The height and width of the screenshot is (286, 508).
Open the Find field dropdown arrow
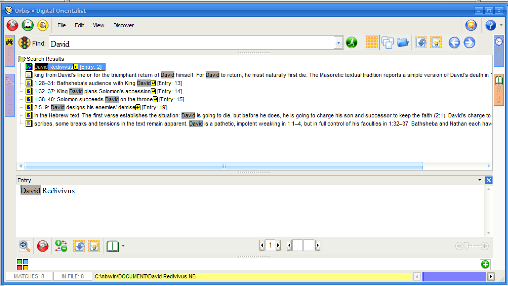(x=339, y=43)
